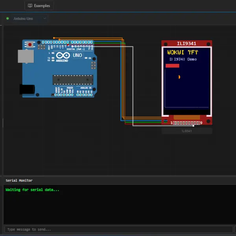The image size is (236, 236).
Task: Click the send button beside message input
Action: (x=234, y=229)
